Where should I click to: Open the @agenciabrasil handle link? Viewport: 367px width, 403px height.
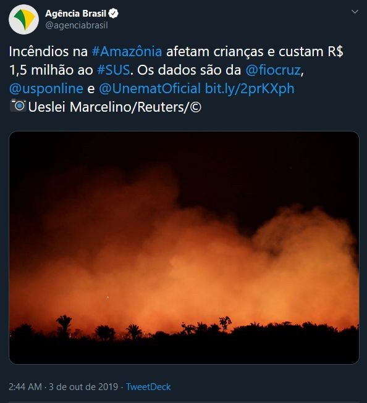(77, 25)
